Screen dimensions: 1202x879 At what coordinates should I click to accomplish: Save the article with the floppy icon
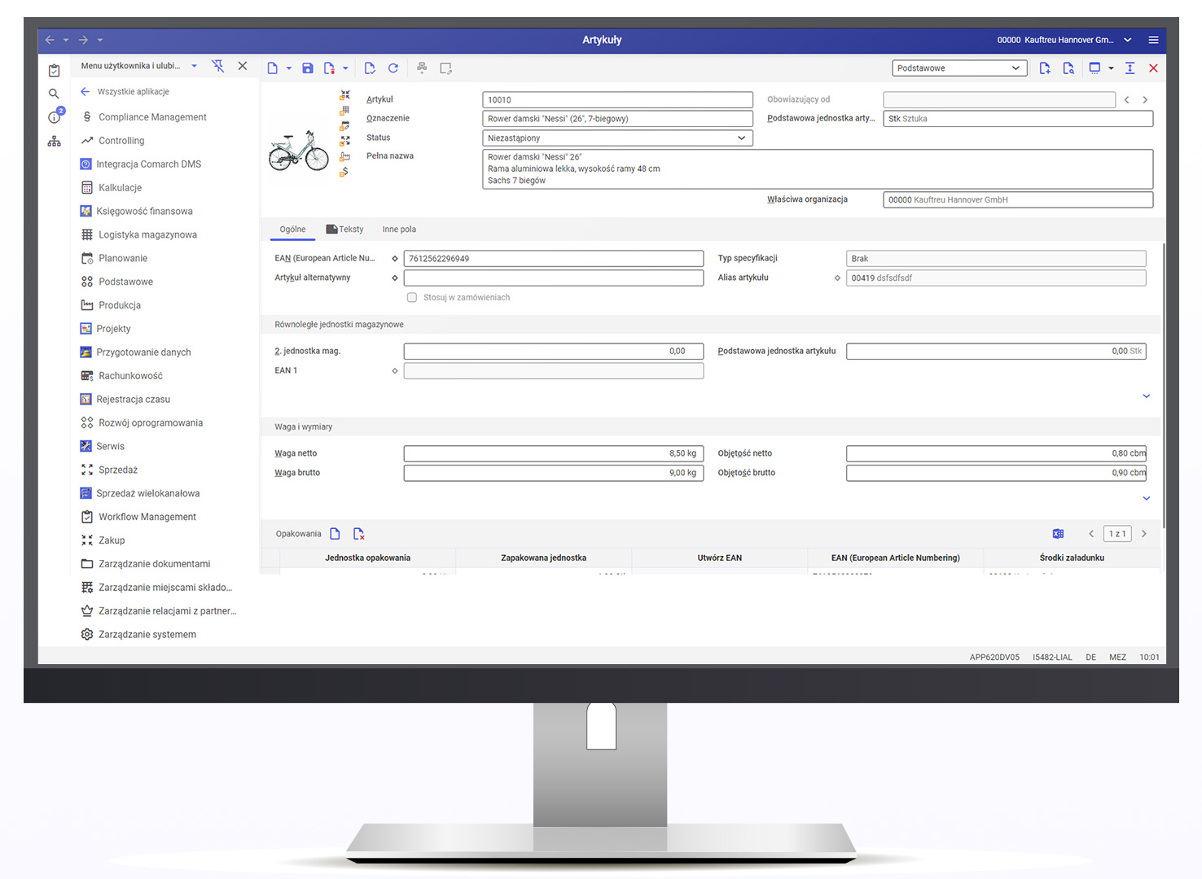coord(308,68)
